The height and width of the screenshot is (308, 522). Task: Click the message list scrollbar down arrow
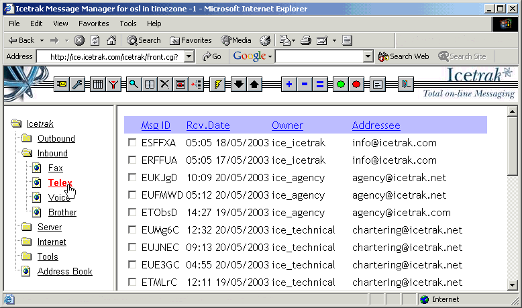[513, 285]
